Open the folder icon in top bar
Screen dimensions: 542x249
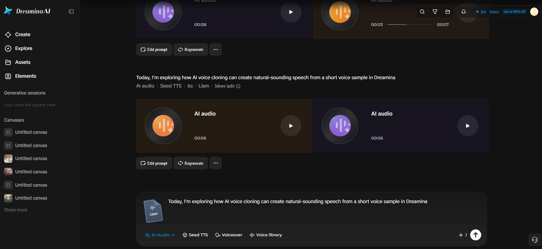tap(448, 12)
